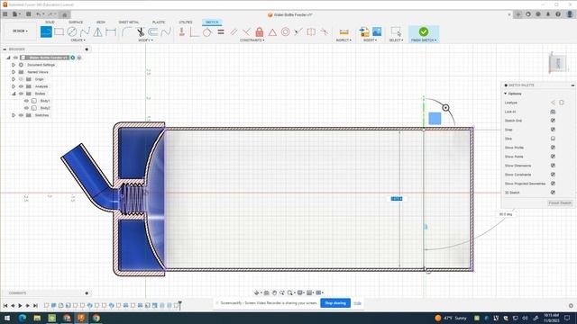Toggle the Show Constraints checkbox
The height and width of the screenshot is (324, 577).
click(553, 175)
